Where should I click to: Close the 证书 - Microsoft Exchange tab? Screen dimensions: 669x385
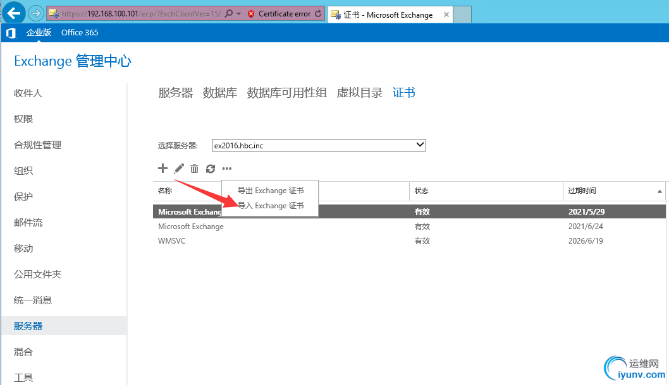446,15
